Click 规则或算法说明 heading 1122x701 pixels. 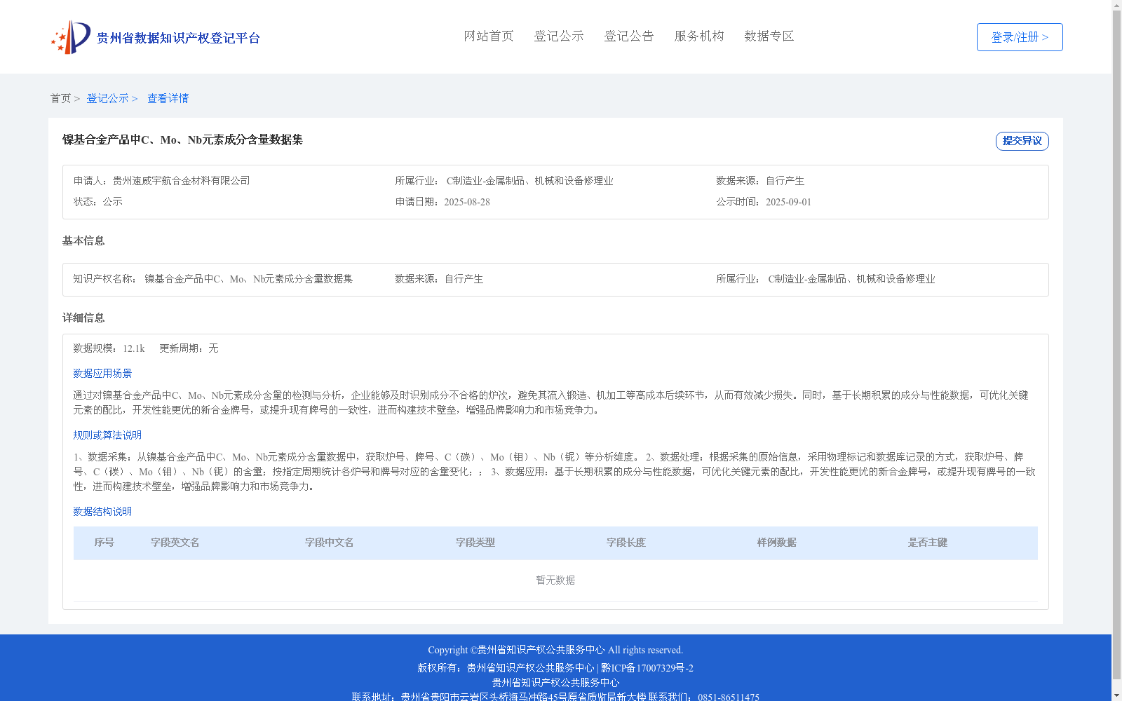107,435
